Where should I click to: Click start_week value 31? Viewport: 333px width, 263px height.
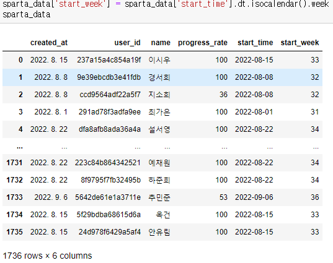pyautogui.click(x=315, y=112)
